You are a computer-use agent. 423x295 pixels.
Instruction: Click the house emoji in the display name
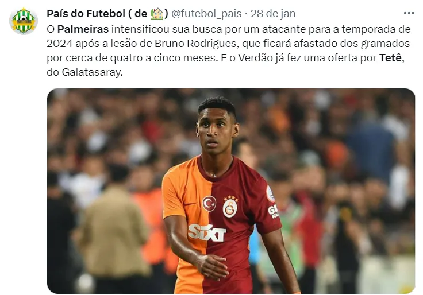(x=157, y=13)
